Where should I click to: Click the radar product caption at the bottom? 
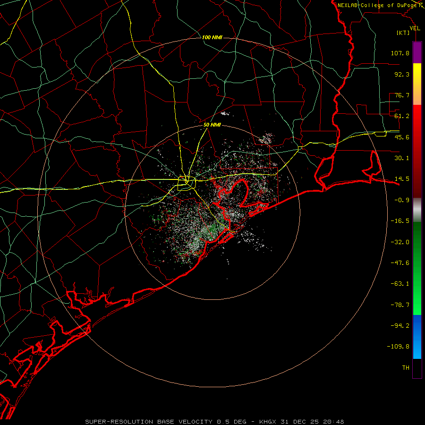tap(214, 422)
